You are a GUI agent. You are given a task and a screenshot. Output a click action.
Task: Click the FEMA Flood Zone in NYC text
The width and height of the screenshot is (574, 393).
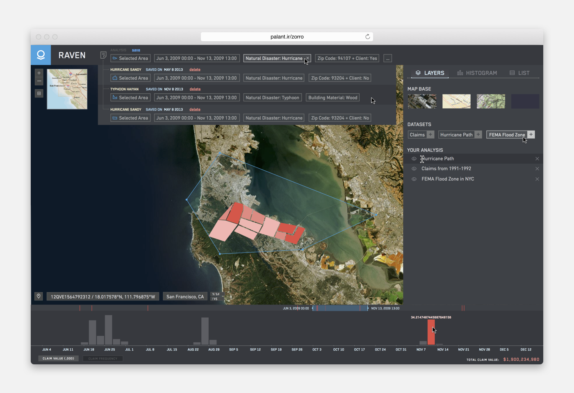coord(448,179)
